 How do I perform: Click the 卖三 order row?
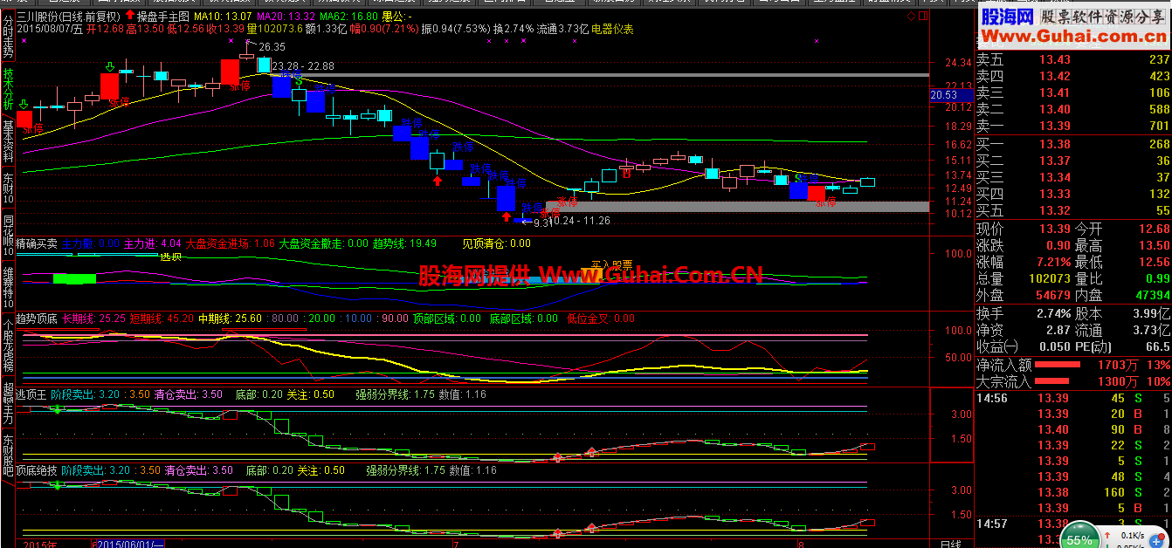[1072, 92]
